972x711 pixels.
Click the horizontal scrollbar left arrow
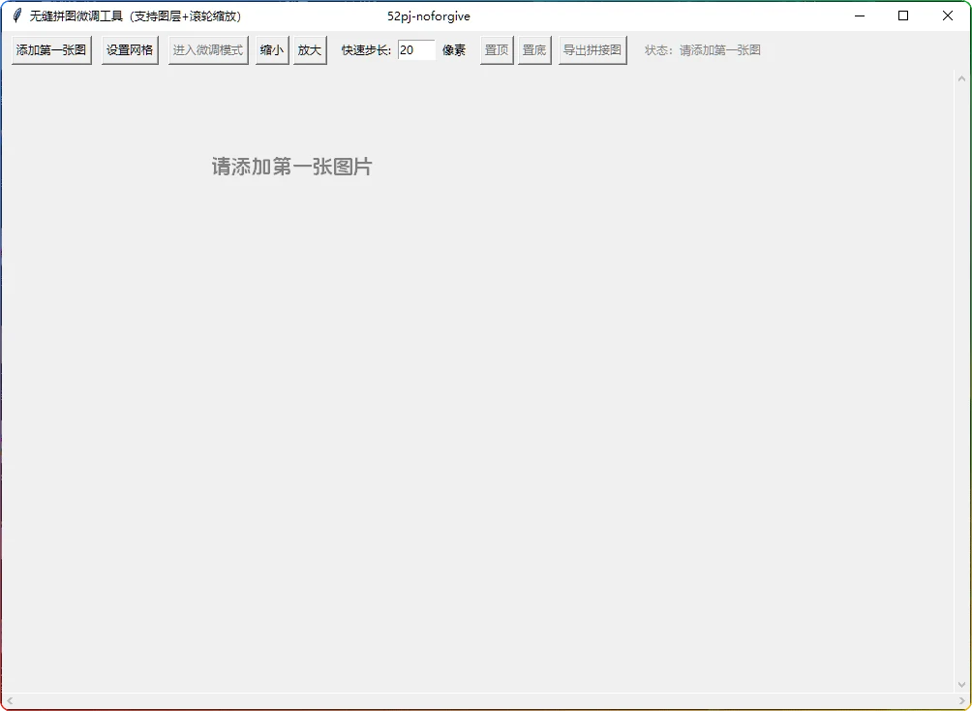(10, 702)
